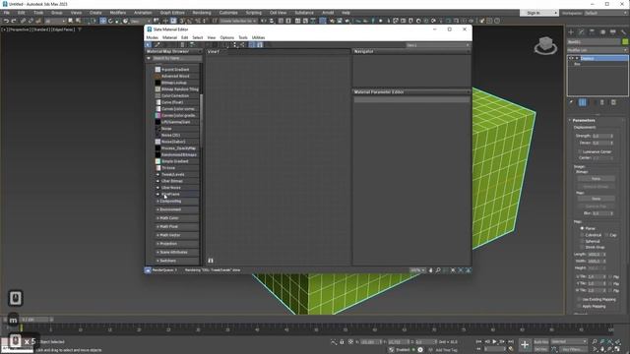Open the Modifier List dropdown
Viewport: 630px width, 354px height.
598,50
